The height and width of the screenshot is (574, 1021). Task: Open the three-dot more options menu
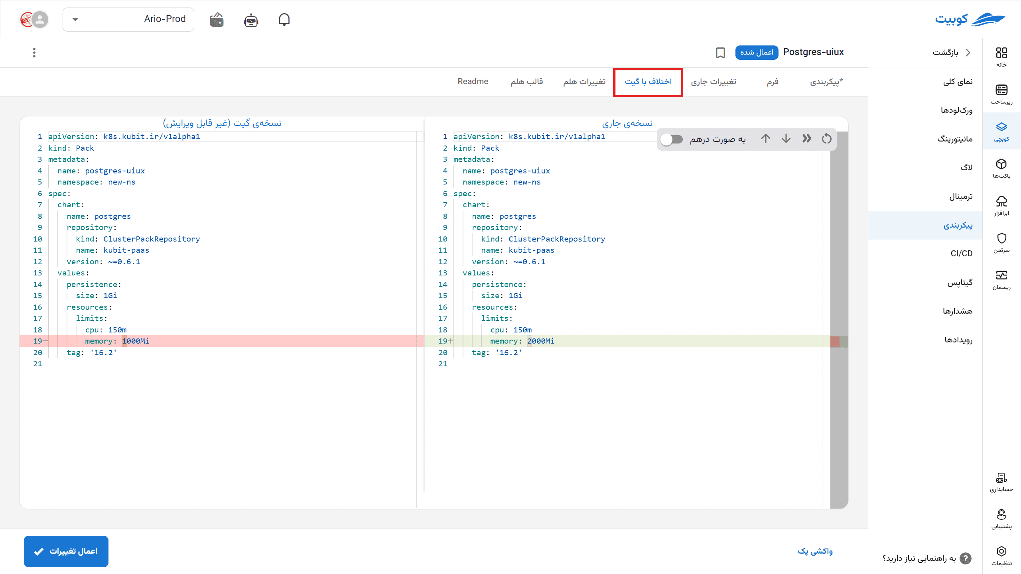(x=34, y=53)
